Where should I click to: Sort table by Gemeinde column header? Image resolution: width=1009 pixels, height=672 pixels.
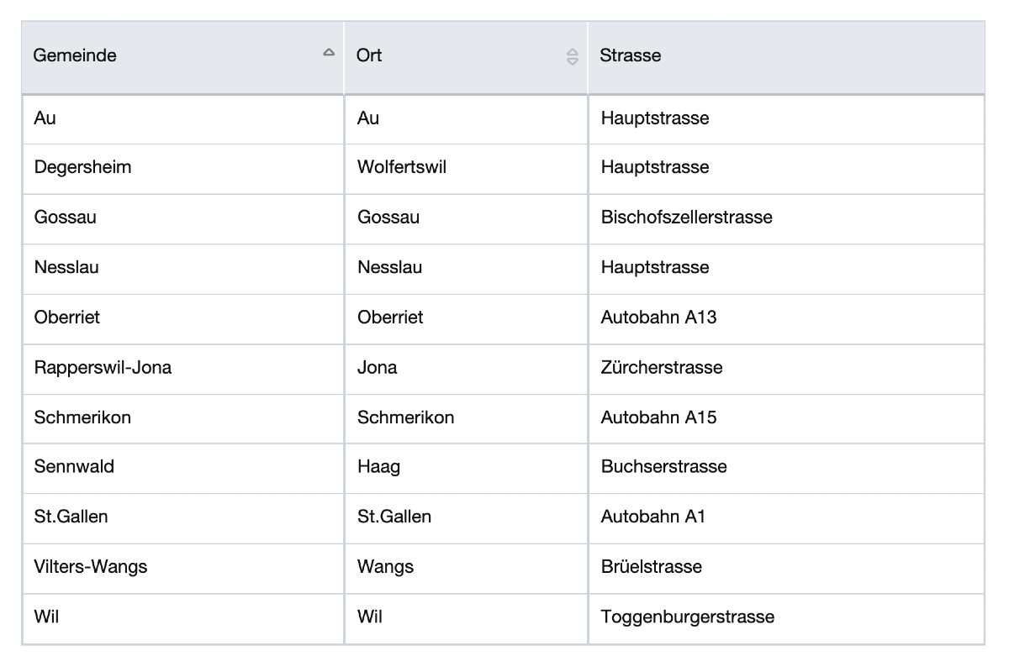click(x=76, y=55)
